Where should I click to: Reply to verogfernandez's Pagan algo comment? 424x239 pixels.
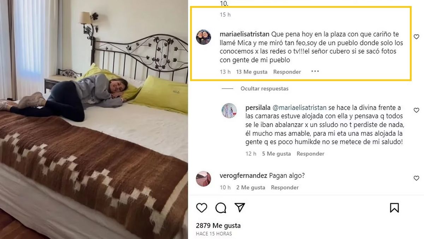click(285, 187)
